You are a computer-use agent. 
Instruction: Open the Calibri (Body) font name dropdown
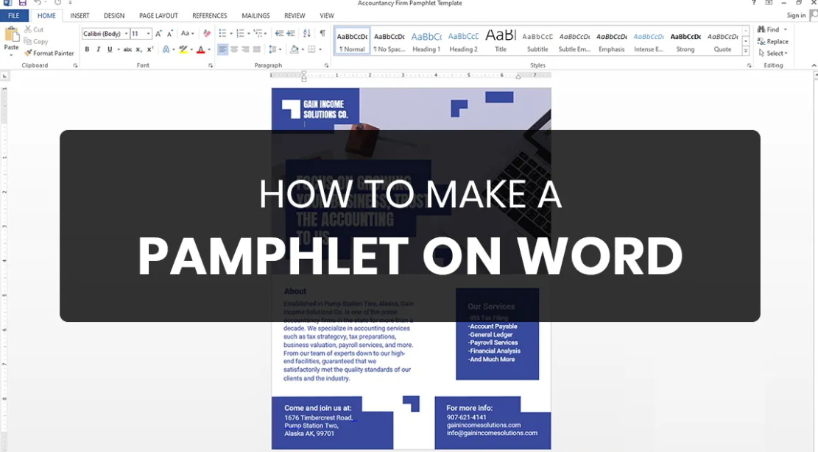pyautogui.click(x=126, y=34)
